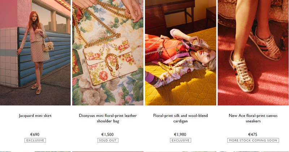Viewport: 289px width, 152px height.
Task: Open the floral-print cardigan product photo
Action: tap(180, 52)
